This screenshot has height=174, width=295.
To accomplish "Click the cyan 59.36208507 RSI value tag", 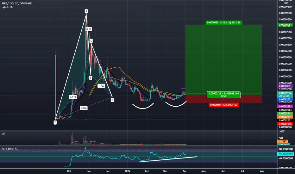I will click(286, 154).
